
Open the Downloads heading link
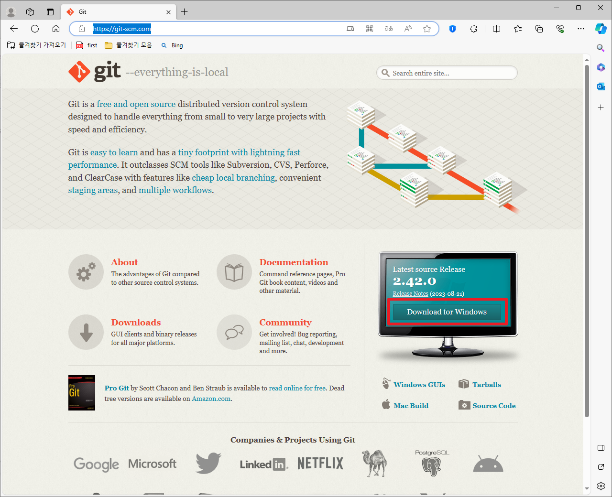(x=136, y=323)
